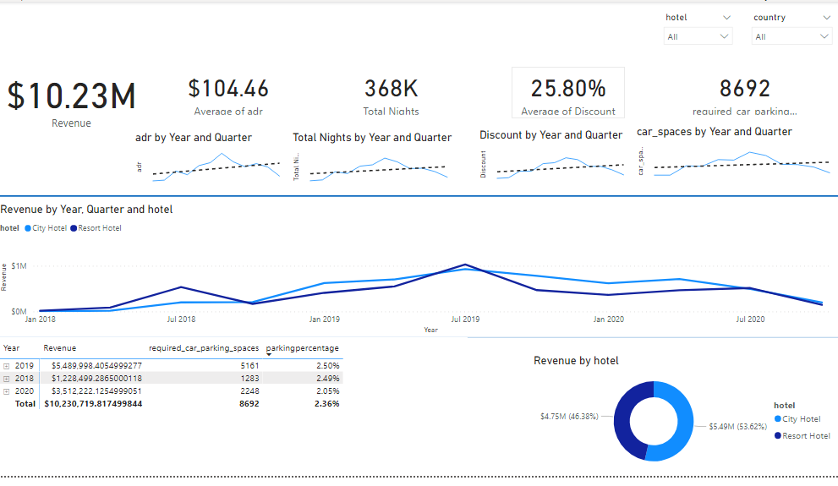Click City Hotel legend dot in line chart
The height and width of the screenshot is (486, 838).
pos(28,228)
